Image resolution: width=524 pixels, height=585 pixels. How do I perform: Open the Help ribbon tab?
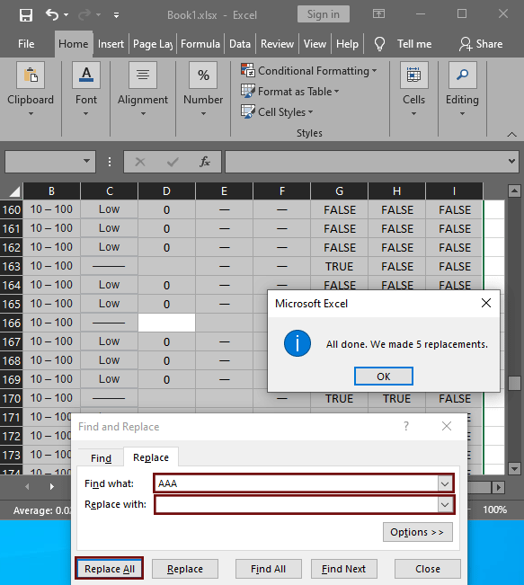click(x=347, y=44)
